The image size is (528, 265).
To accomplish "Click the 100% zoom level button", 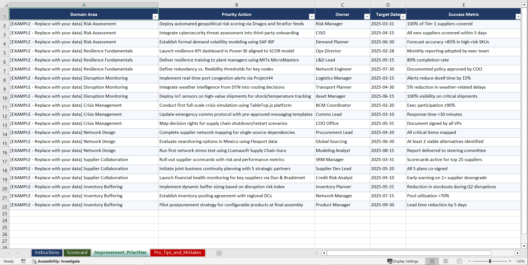I will pos(521,261).
